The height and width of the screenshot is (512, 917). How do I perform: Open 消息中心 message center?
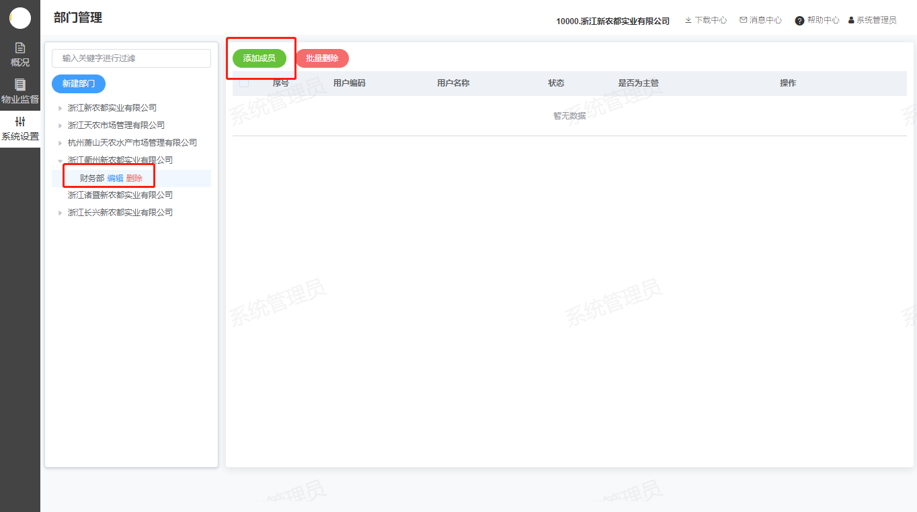761,20
